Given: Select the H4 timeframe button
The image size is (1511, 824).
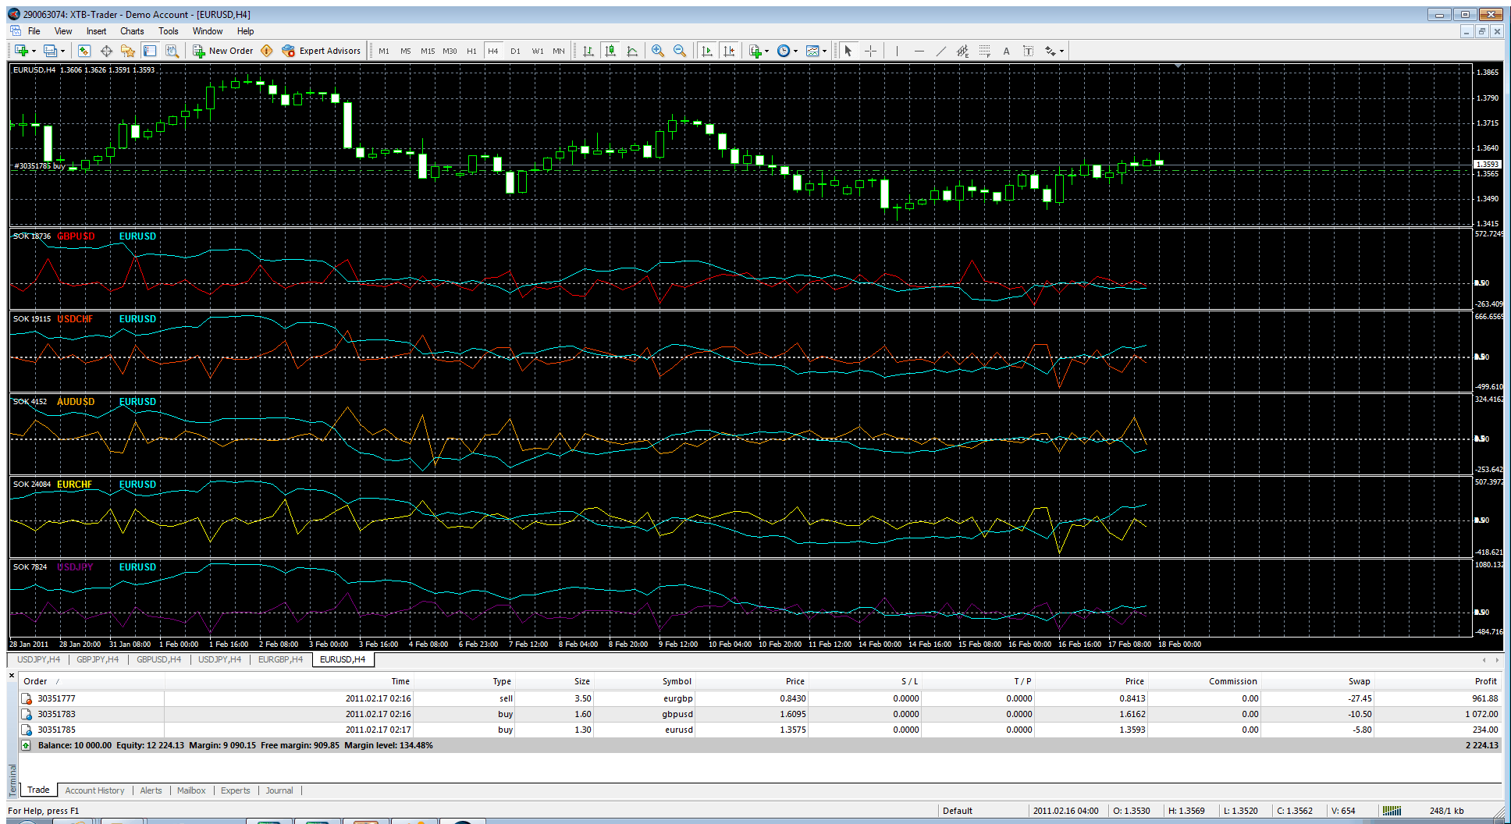Looking at the screenshot, I should (x=493, y=51).
